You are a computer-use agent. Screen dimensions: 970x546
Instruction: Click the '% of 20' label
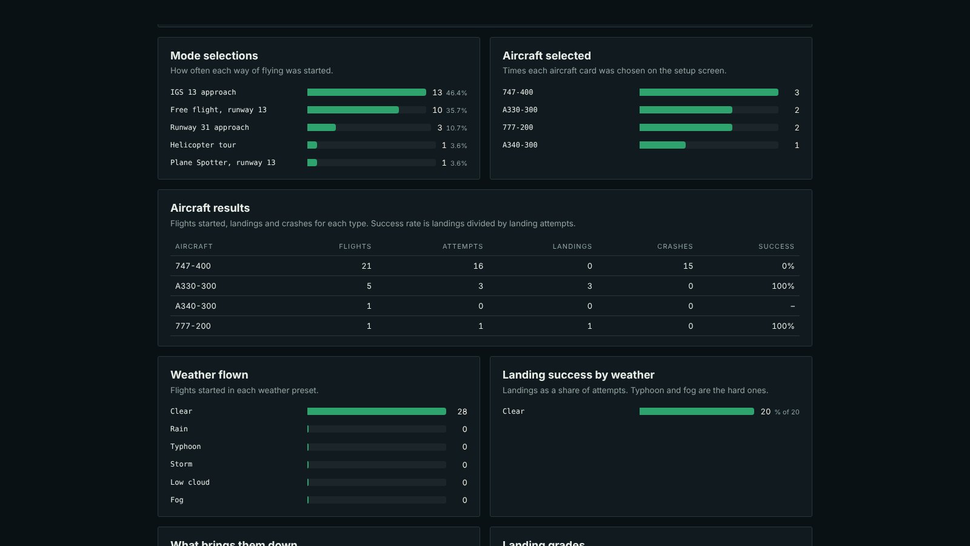[x=787, y=412]
